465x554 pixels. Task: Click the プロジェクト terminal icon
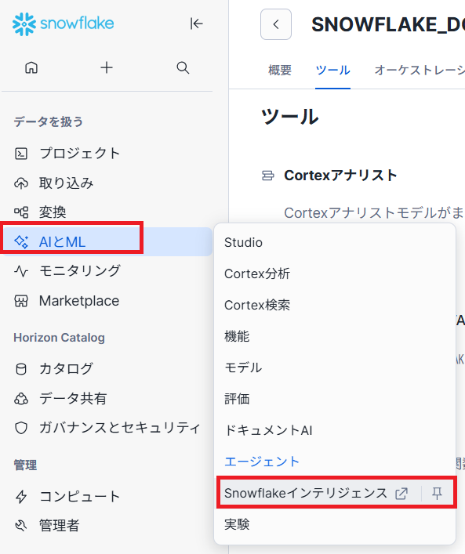21,154
